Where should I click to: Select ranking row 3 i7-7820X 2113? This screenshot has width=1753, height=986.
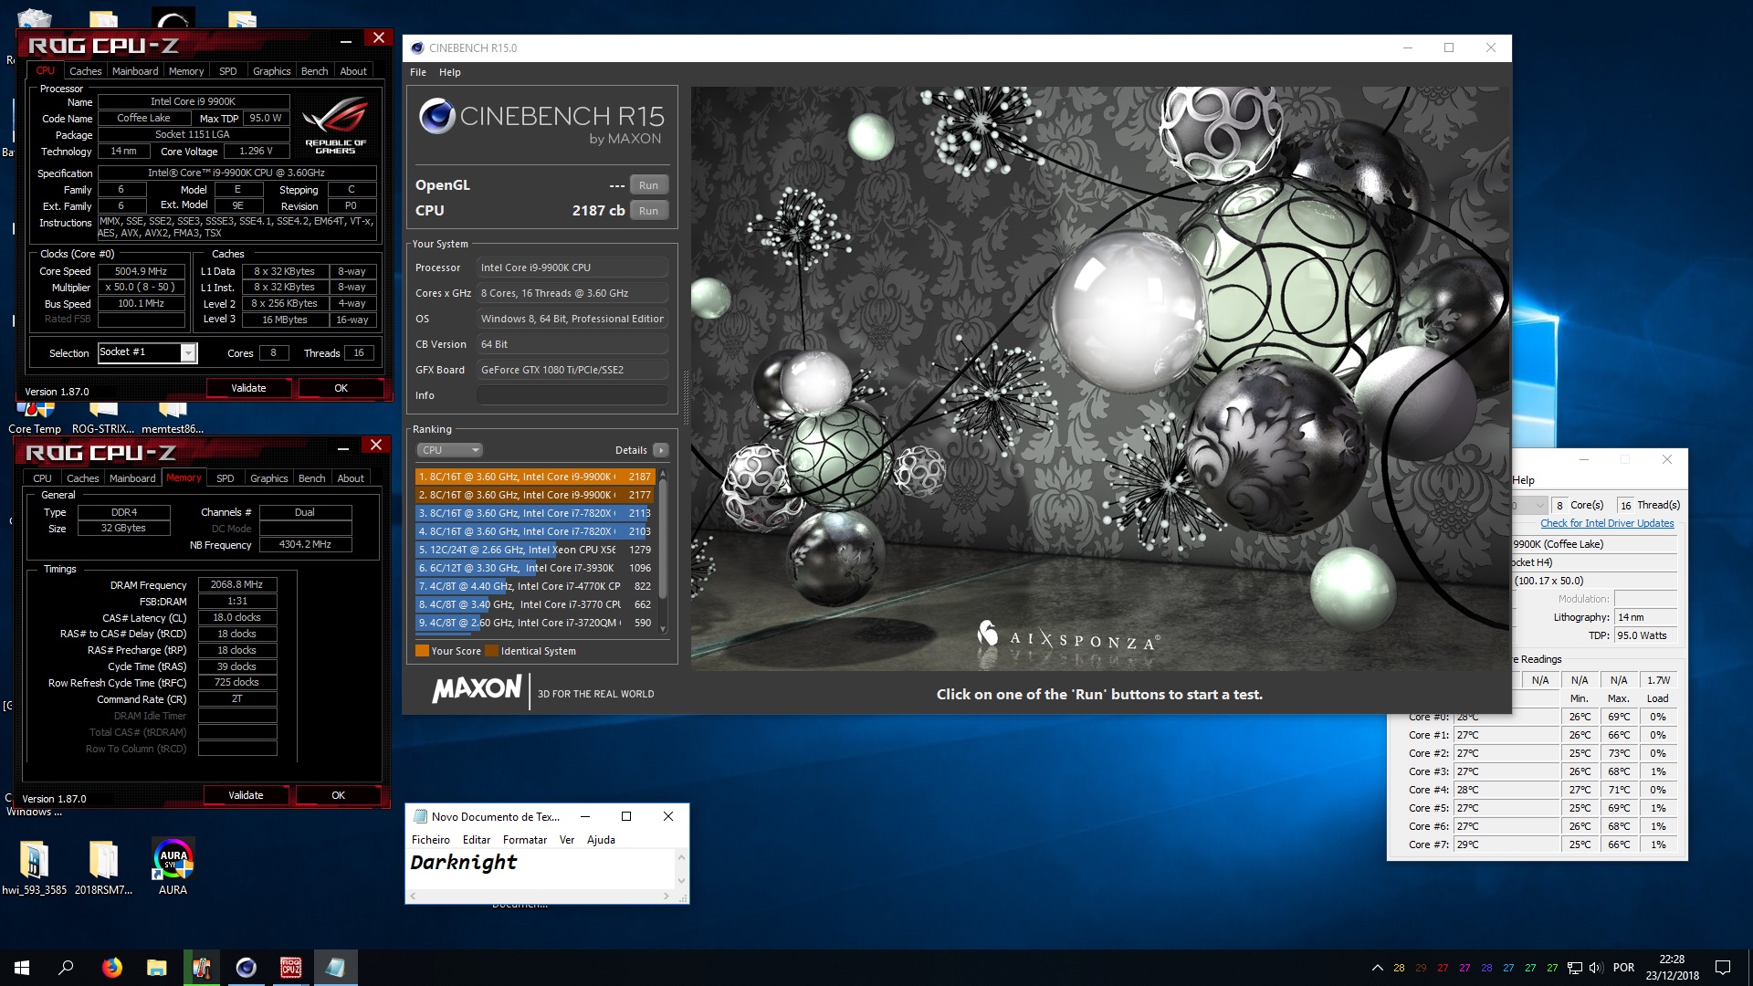[535, 513]
